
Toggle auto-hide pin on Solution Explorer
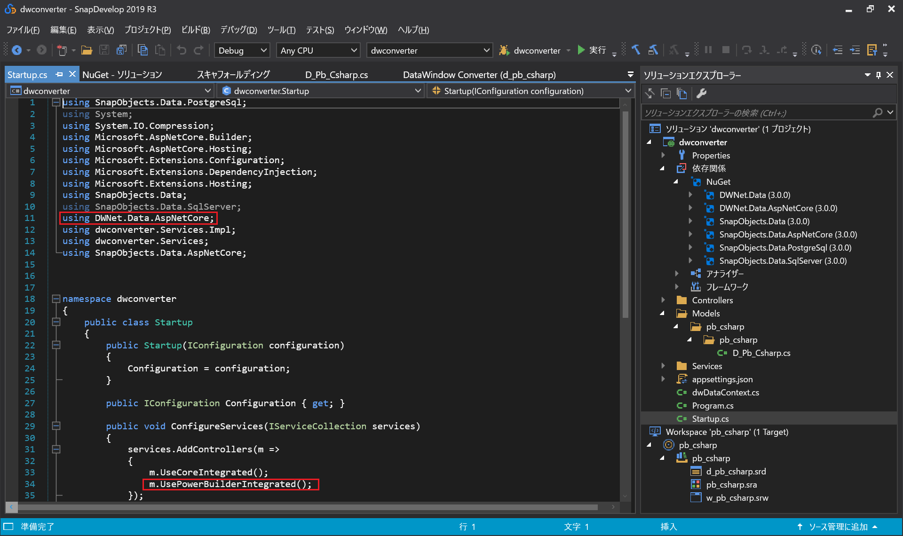(x=878, y=75)
